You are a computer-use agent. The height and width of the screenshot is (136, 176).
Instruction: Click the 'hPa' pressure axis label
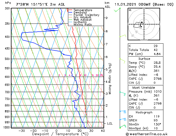pyautogui.click(x=8, y=3)
